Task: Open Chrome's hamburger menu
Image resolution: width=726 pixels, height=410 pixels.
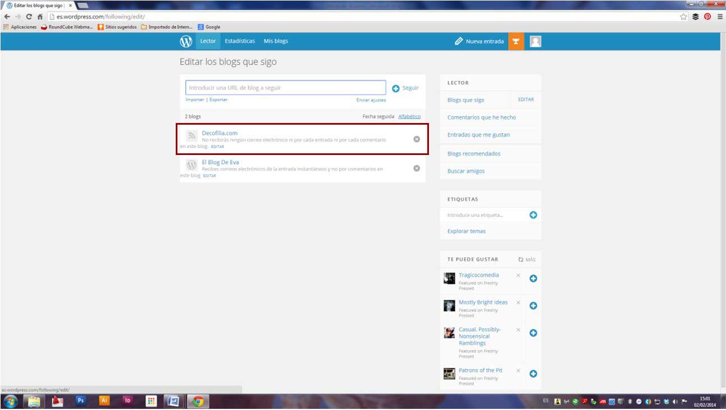Action: (720, 17)
